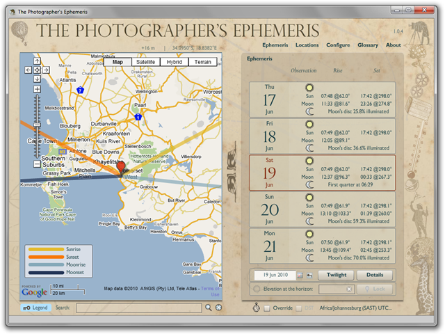
Task: Click the compass icon beside search
Action: 218,307
